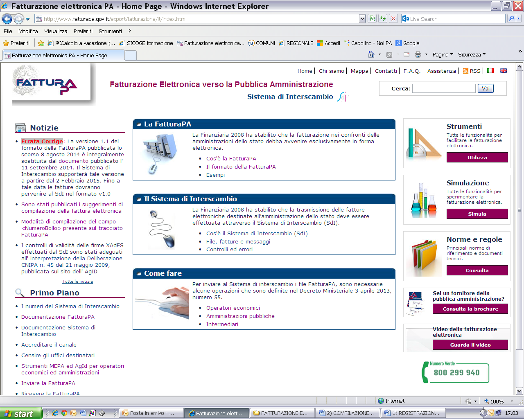The width and height of the screenshot is (524, 419).
Task: Click the Live Search magnifier icon
Action: pyautogui.click(x=511, y=18)
